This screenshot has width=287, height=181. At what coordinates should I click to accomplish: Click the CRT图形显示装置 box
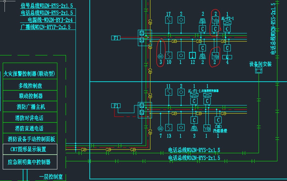coord(30,149)
